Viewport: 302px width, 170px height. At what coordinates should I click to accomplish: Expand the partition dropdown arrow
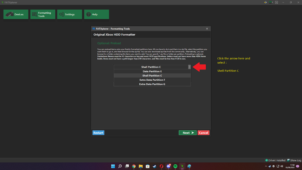[189, 67]
